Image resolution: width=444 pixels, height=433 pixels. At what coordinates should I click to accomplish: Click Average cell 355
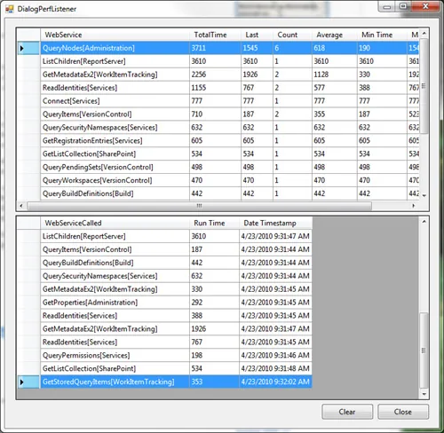[x=335, y=114]
